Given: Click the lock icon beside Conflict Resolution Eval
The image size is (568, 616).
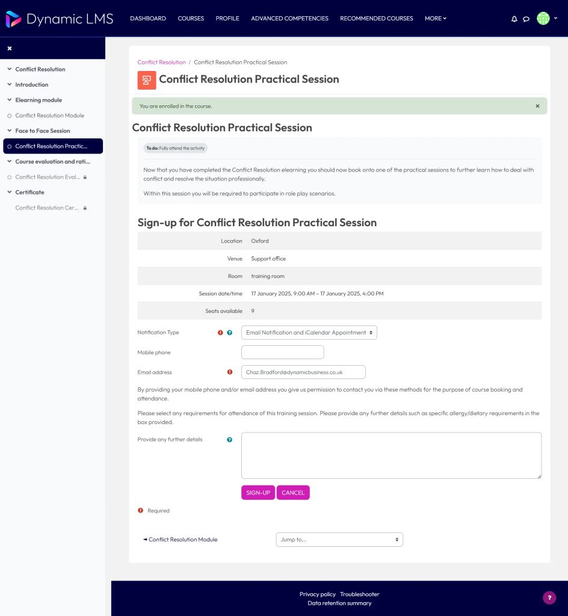Looking at the screenshot, I should coord(85,177).
